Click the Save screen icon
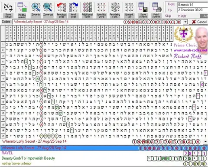The image size is (208, 167). point(143,7)
